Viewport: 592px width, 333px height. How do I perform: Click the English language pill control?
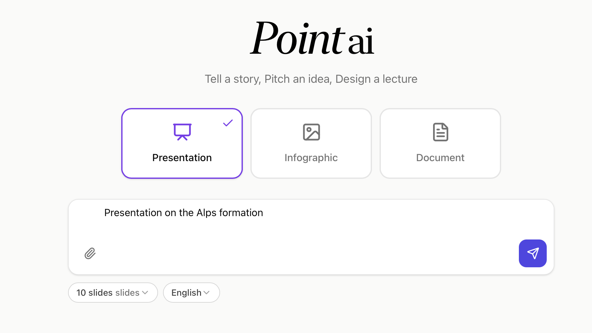point(191,293)
